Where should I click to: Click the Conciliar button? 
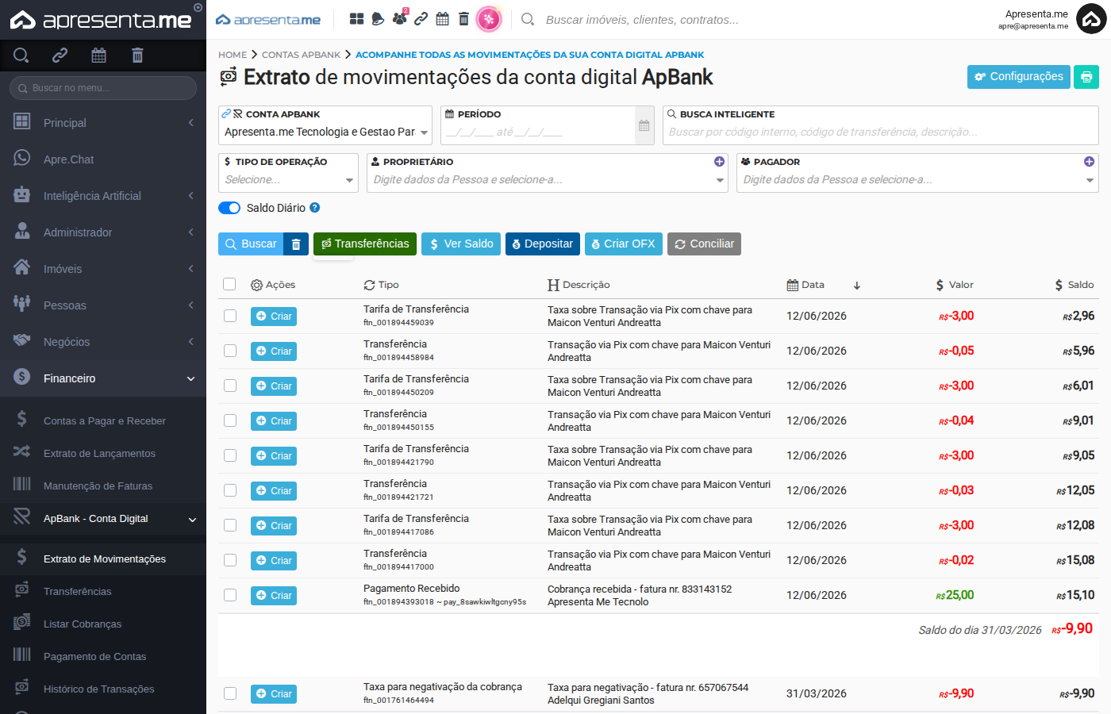point(704,244)
